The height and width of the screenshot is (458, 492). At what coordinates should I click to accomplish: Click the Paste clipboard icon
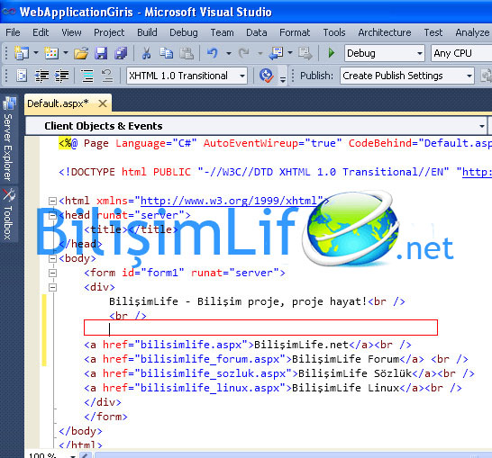(x=187, y=53)
